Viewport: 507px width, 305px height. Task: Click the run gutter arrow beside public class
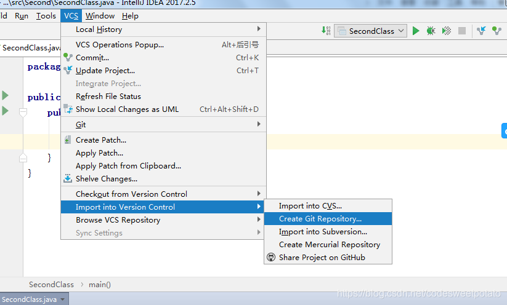[x=5, y=95]
